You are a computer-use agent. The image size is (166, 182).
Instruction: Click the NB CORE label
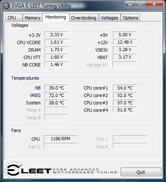coord(31,65)
